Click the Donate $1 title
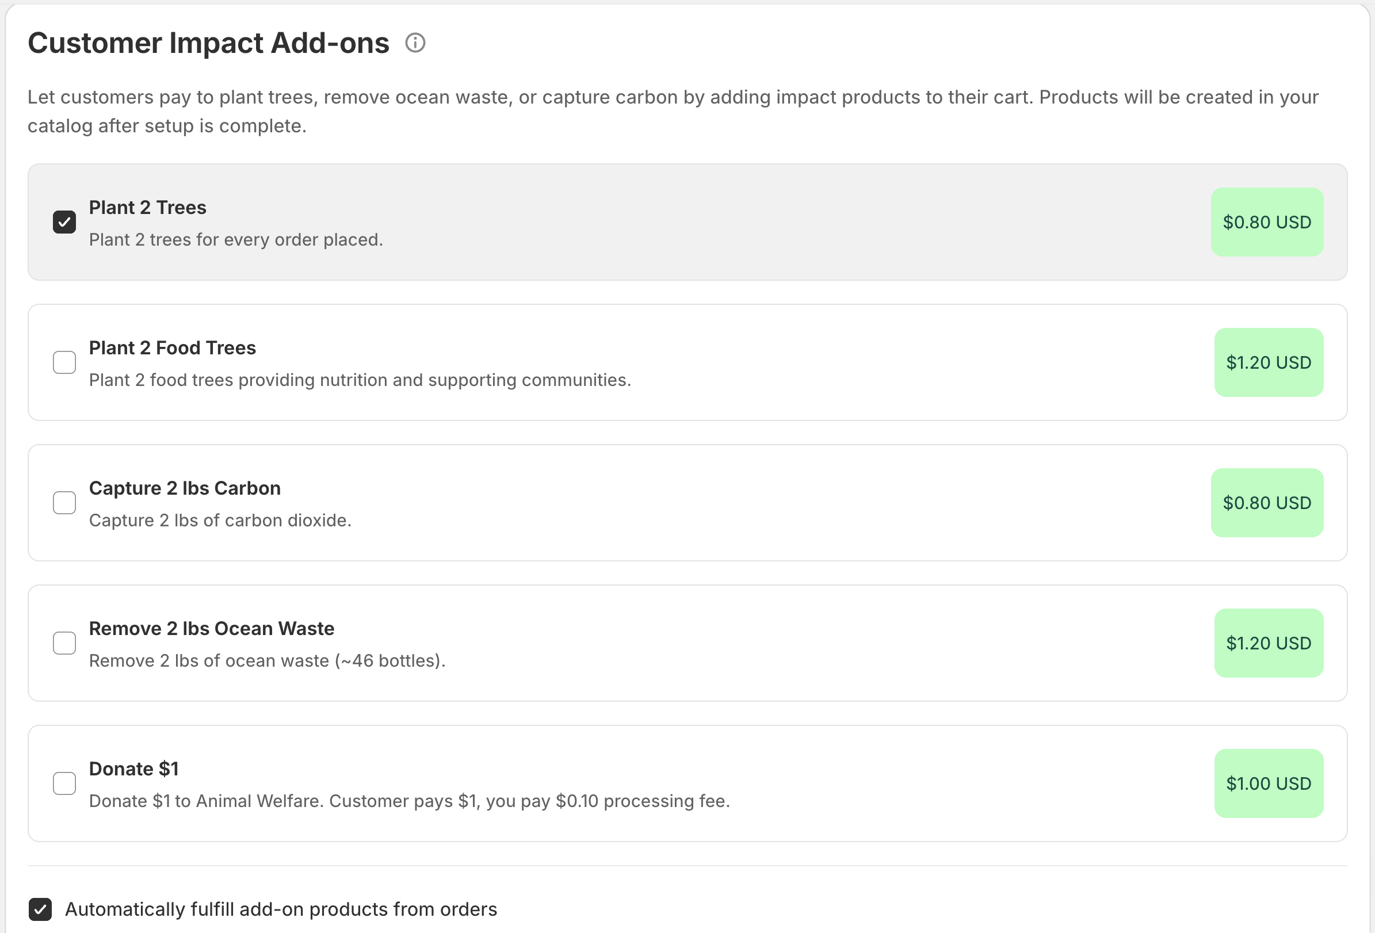Viewport: 1375px width, 933px height. [x=133, y=768]
